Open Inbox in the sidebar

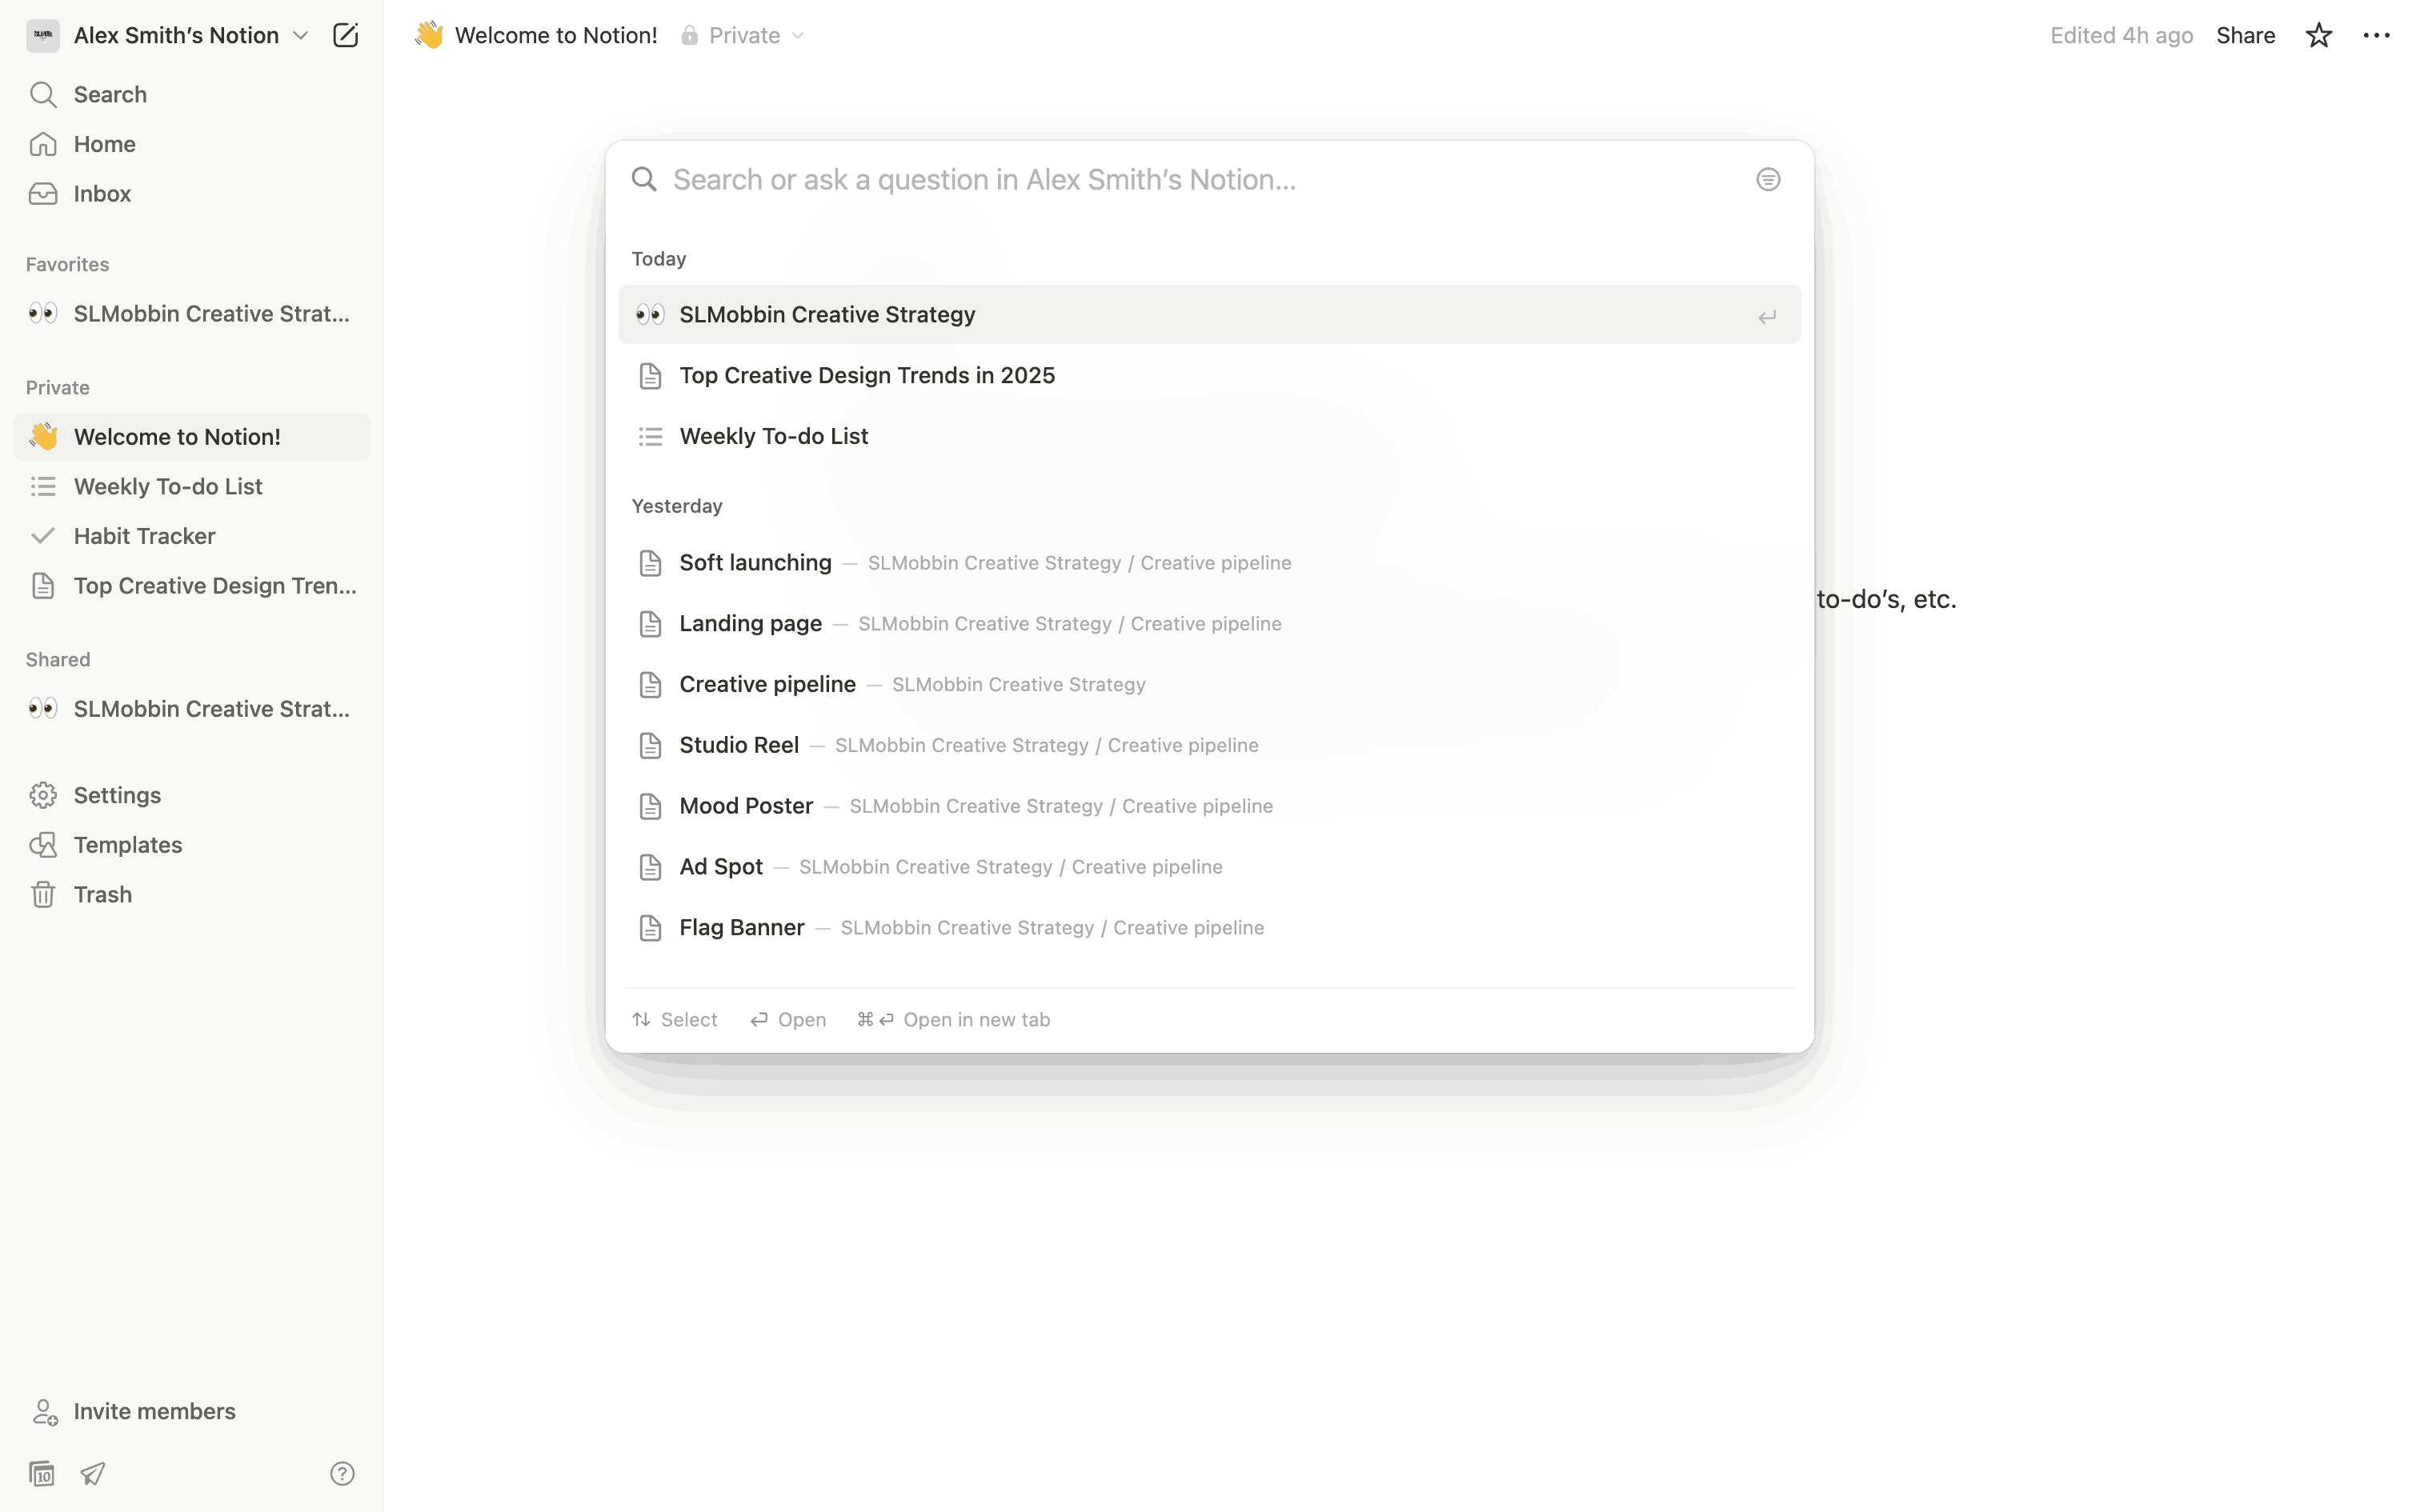click(102, 194)
